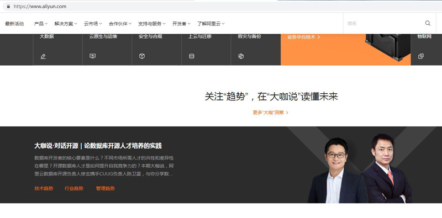Open the 管理趋势 link
442x218 pixels.
tap(106, 188)
